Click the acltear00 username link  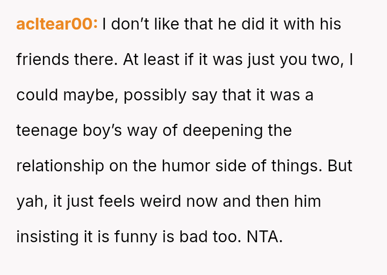[56, 24]
